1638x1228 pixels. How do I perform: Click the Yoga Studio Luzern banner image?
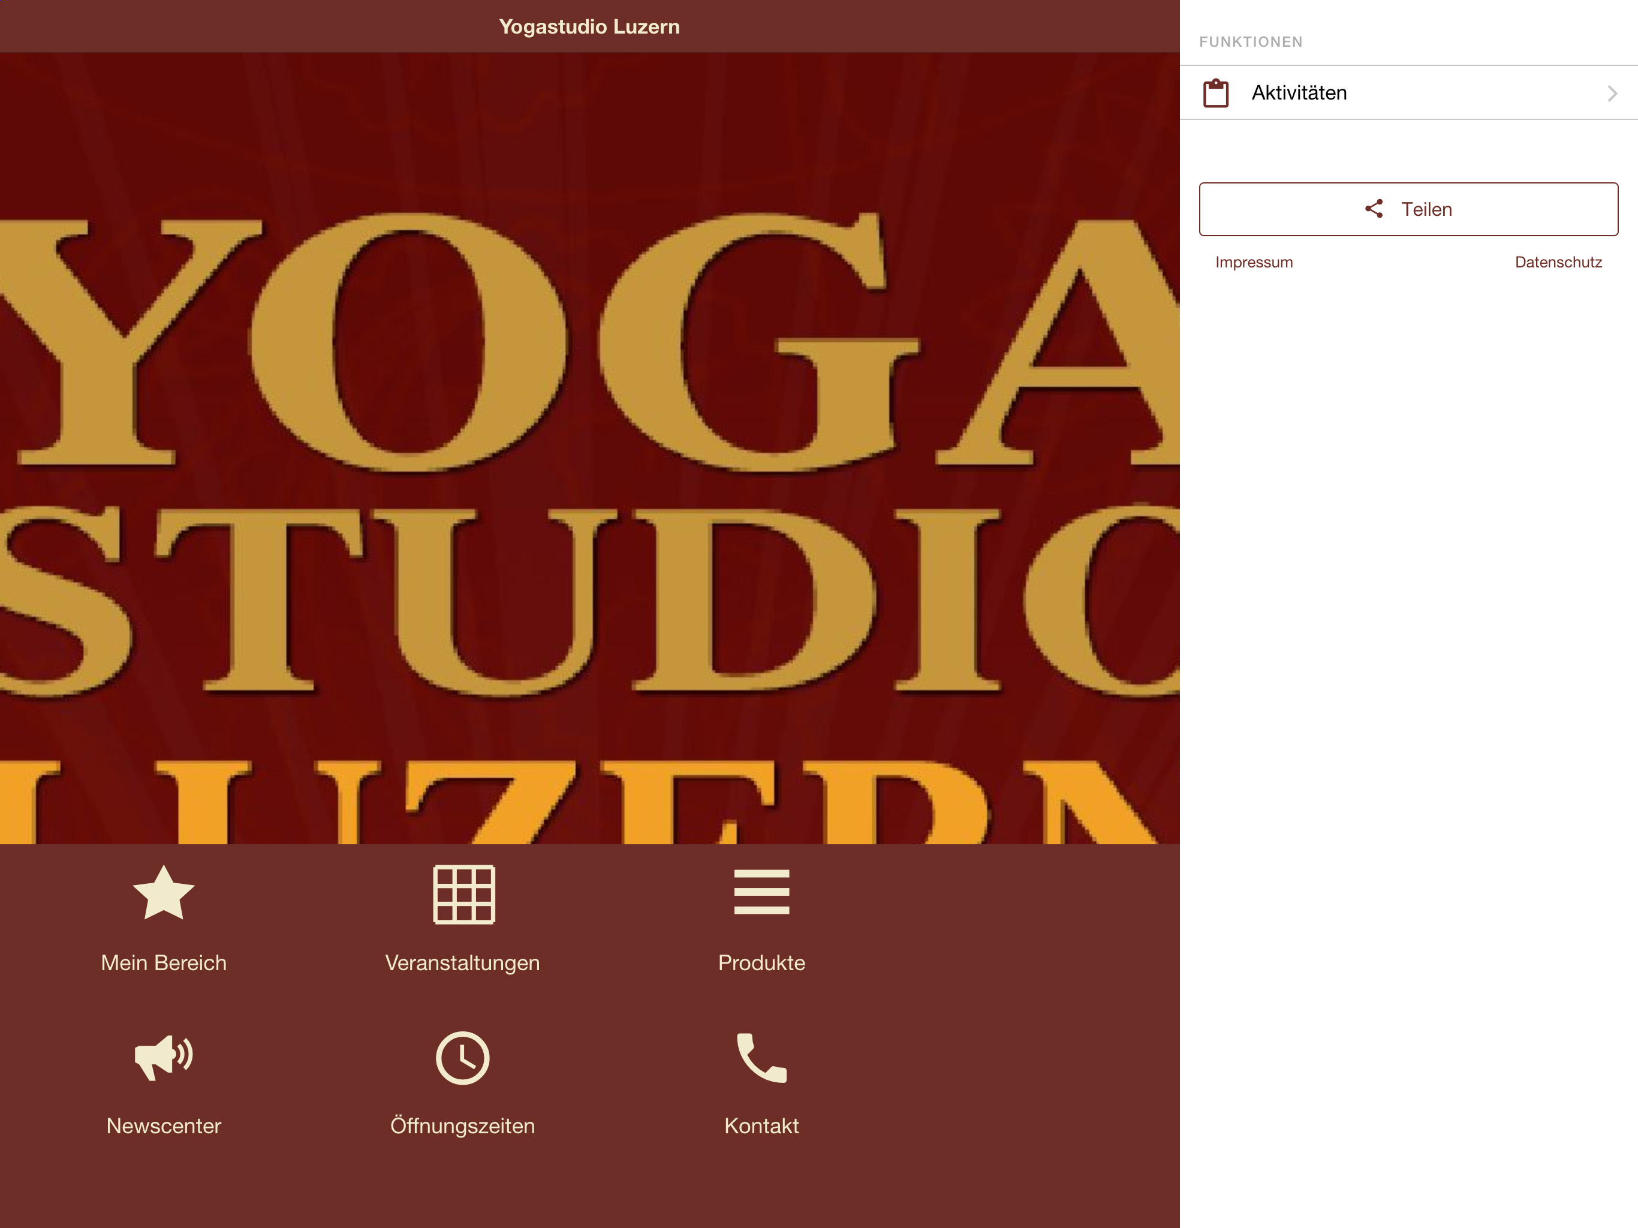[x=589, y=448]
